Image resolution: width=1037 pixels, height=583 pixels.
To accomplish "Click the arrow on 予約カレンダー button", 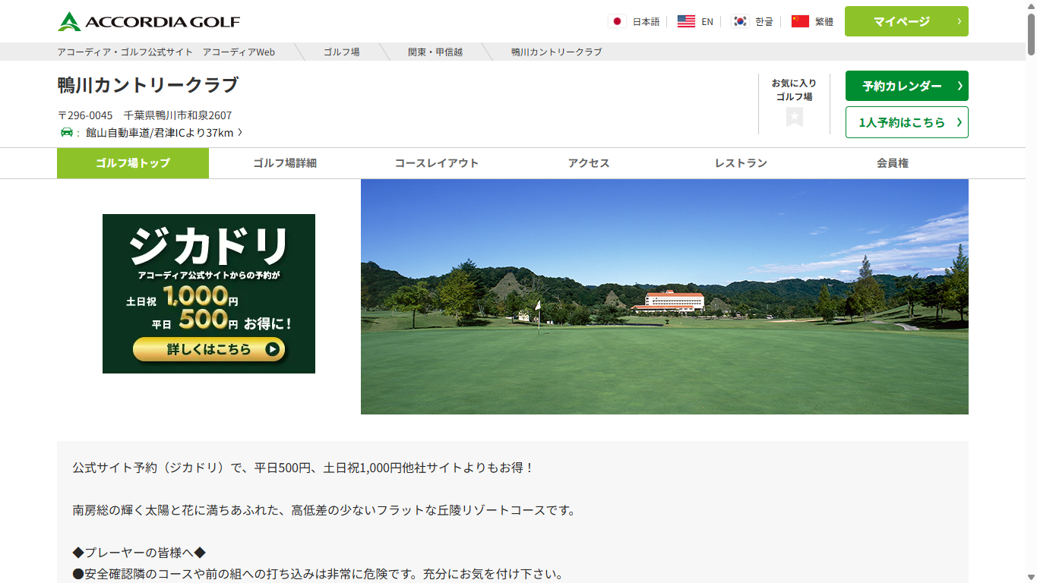I will pyautogui.click(x=960, y=86).
